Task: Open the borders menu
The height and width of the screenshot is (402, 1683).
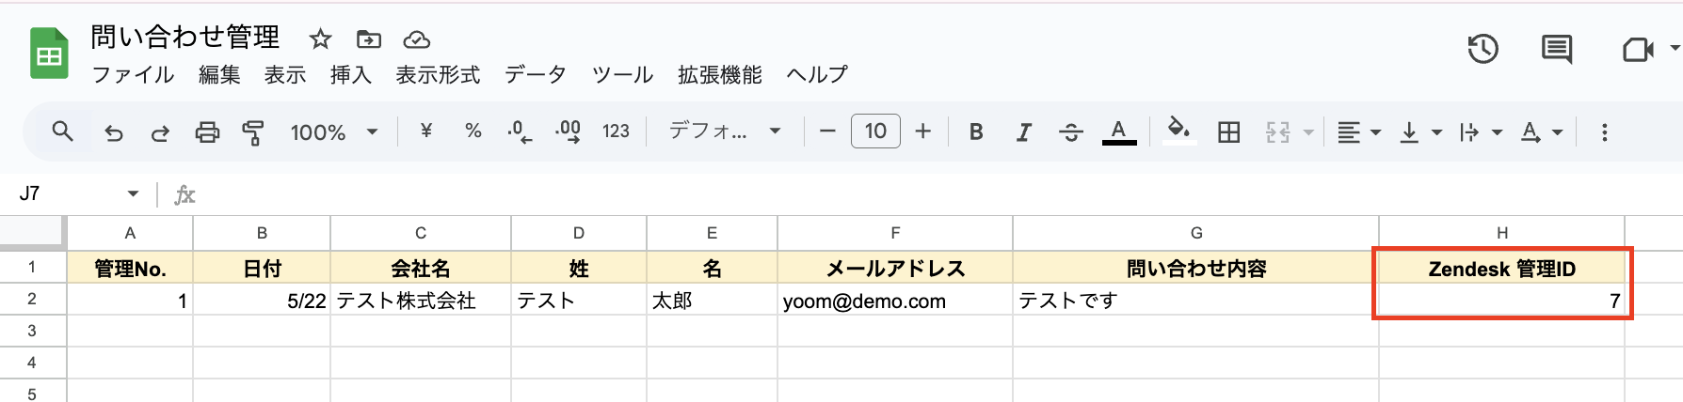Action: coord(1228,132)
